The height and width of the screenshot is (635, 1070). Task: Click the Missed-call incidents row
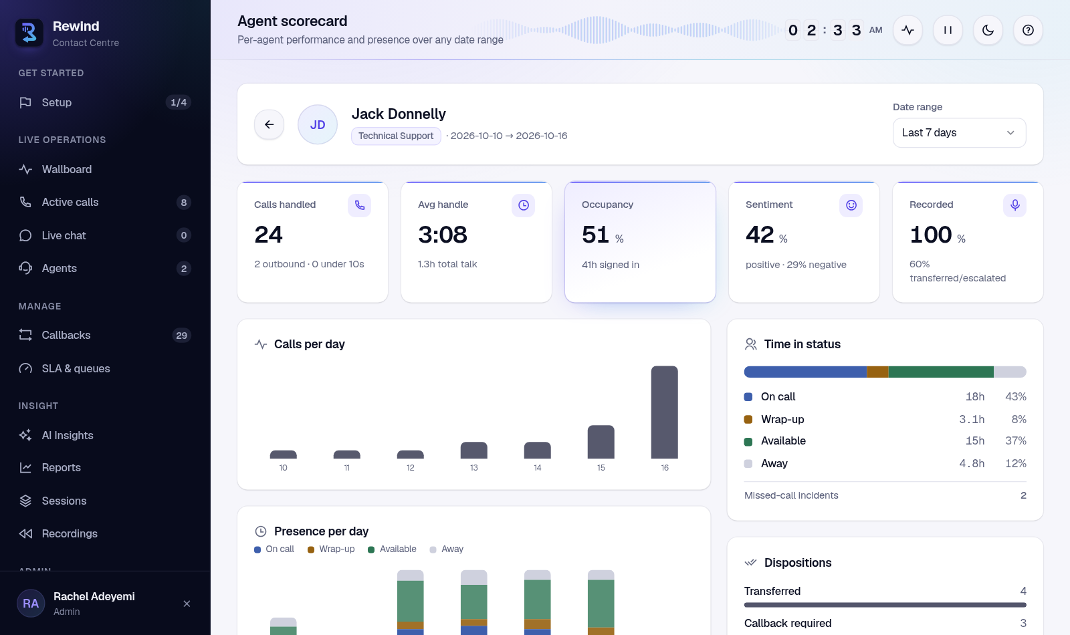tap(885, 495)
